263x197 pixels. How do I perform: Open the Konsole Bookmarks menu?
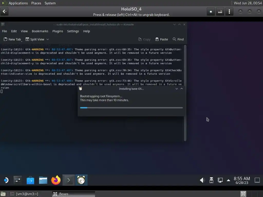coord(40,31)
